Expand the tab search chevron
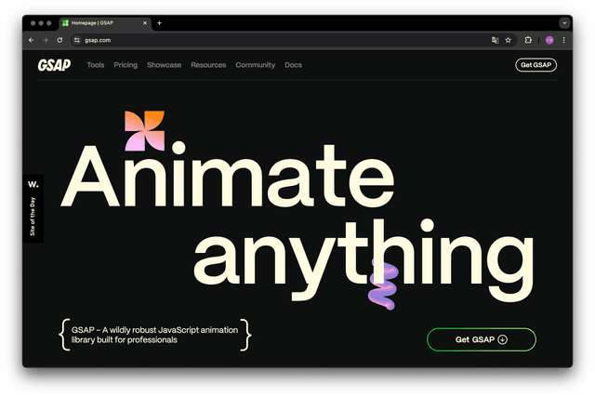Screen dimensions: 595x397 pos(564,23)
